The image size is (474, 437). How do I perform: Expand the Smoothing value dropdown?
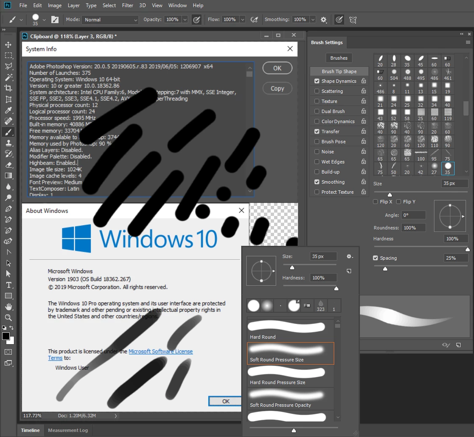313,20
